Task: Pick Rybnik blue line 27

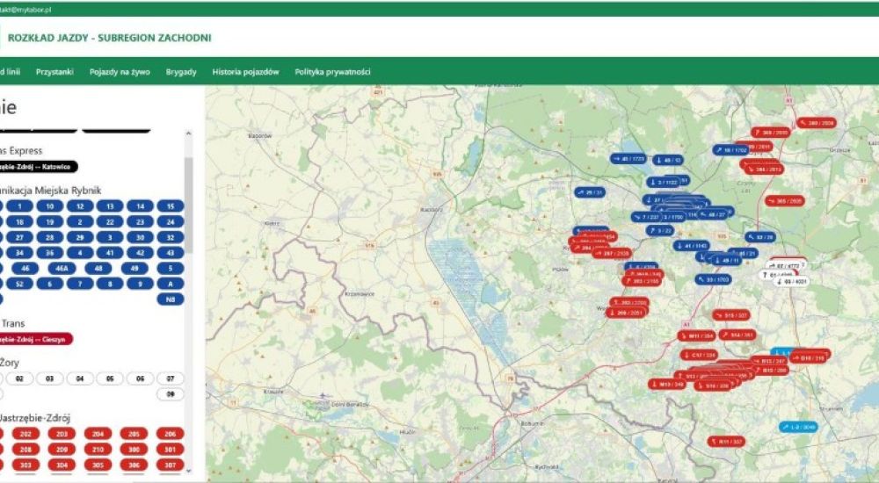Action: pyautogui.click(x=19, y=237)
